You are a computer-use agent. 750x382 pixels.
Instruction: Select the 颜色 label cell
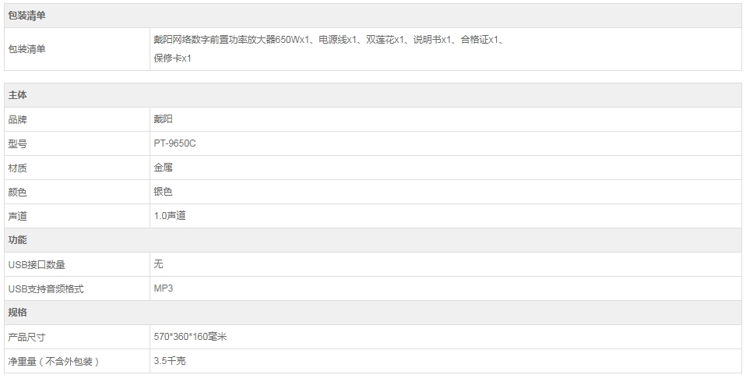point(77,192)
